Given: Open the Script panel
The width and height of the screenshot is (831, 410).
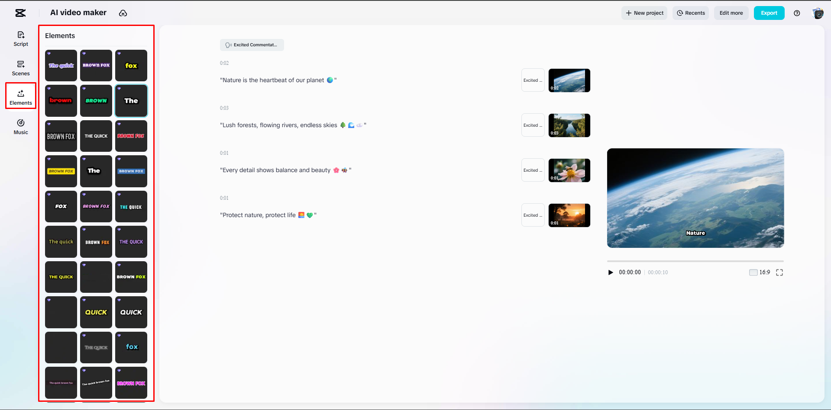Looking at the screenshot, I should point(21,38).
